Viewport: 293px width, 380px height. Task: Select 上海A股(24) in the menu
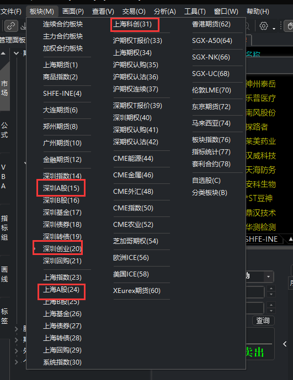(61, 289)
